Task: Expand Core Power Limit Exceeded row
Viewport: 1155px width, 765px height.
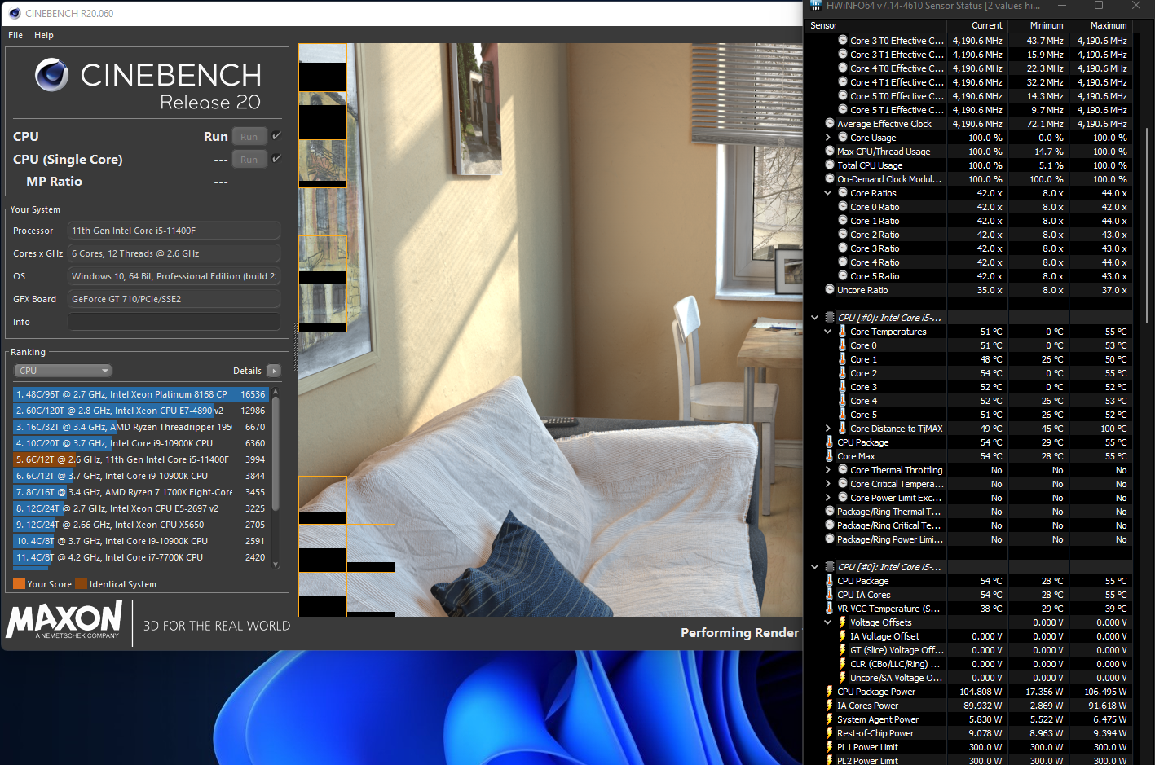Action: pyautogui.click(x=828, y=498)
